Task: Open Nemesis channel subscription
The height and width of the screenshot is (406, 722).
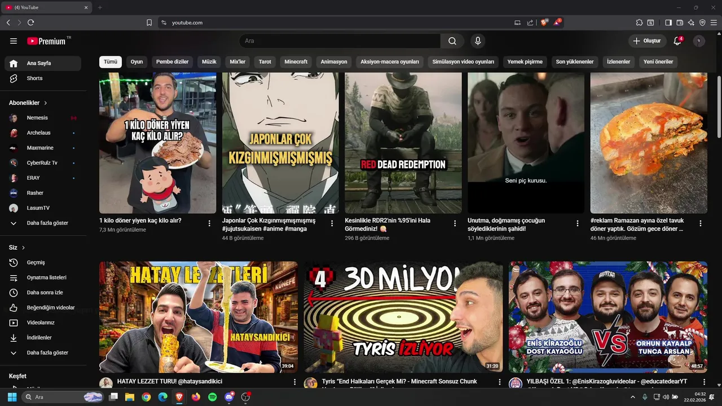Action: 43,118
